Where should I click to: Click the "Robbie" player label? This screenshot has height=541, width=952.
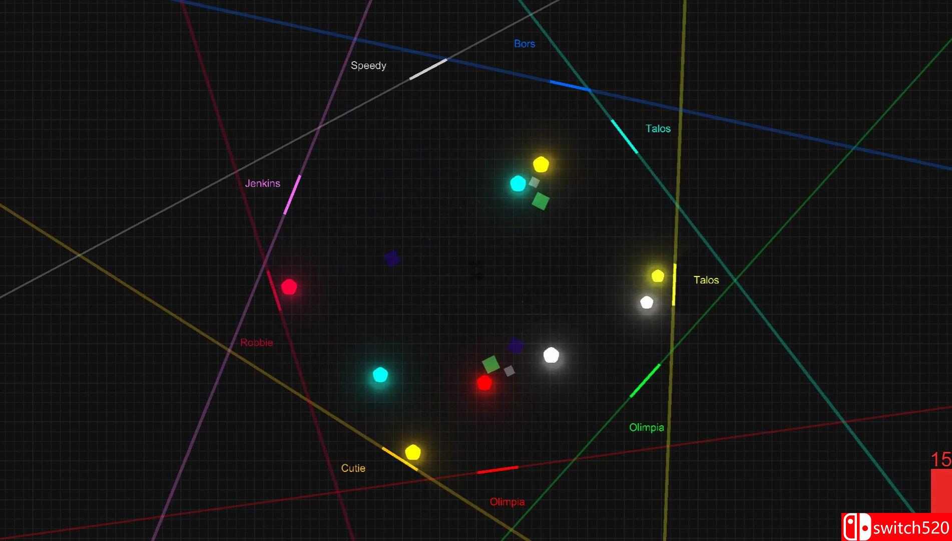tap(256, 343)
